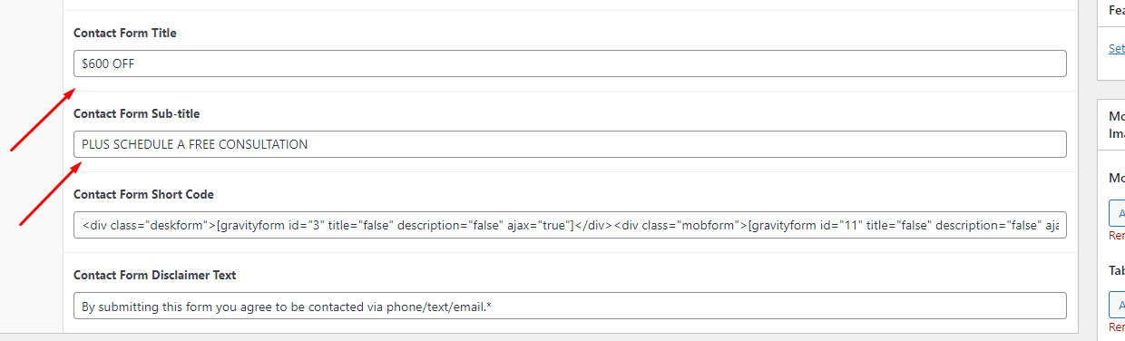This screenshot has width=1125, height=341.
Task: Edit the Contact Form Disclaimer Text field
Action: pyautogui.click(x=570, y=306)
